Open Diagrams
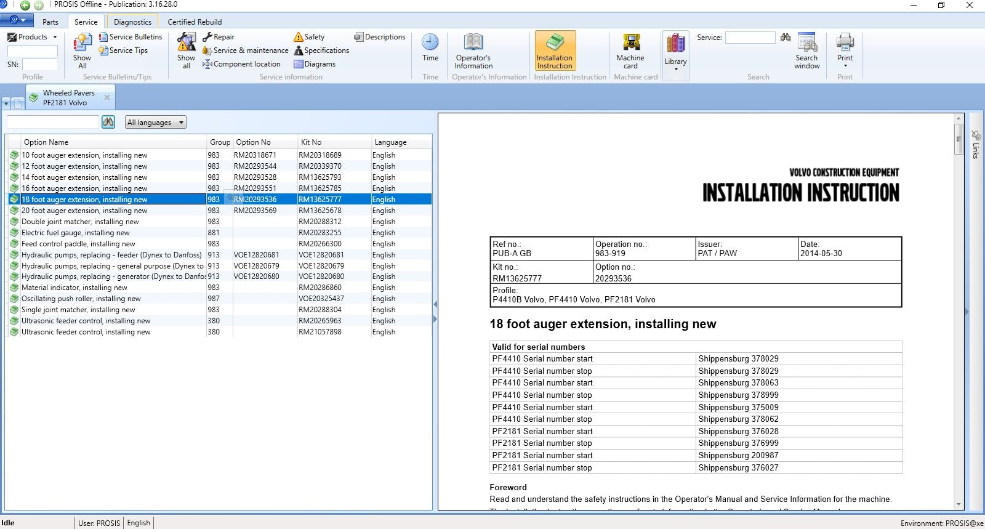This screenshot has width=985, height=529. tap(315, 64)
